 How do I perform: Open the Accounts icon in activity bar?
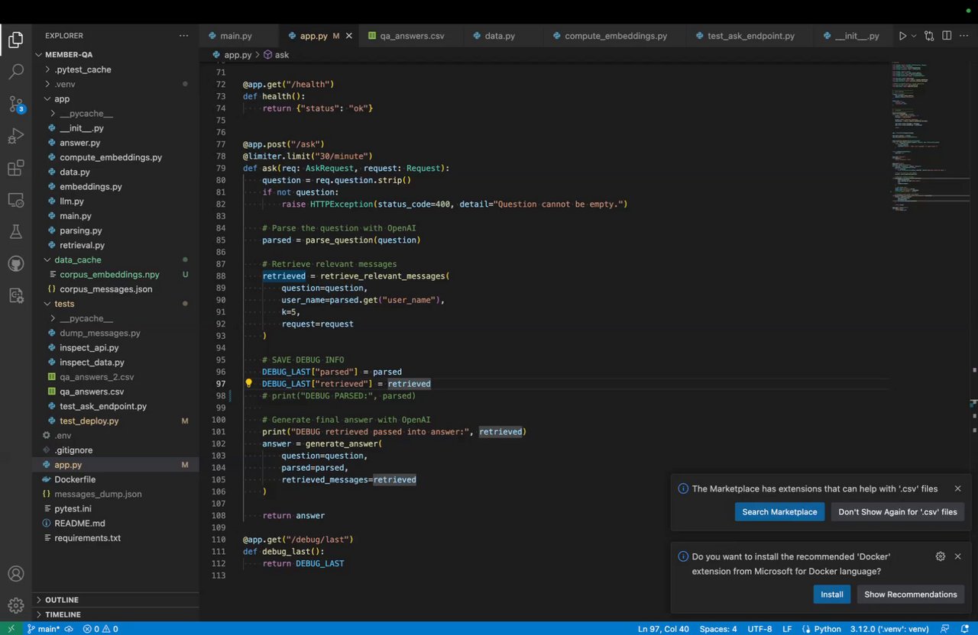click(x=16, y=574)
